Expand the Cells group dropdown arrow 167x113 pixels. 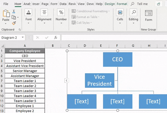[x=120, y=23]
